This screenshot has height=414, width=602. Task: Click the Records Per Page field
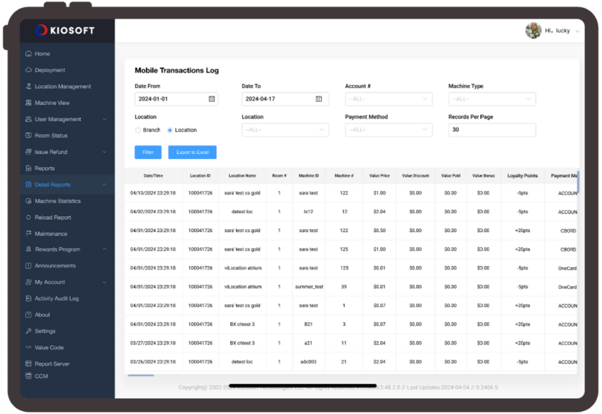492,130
